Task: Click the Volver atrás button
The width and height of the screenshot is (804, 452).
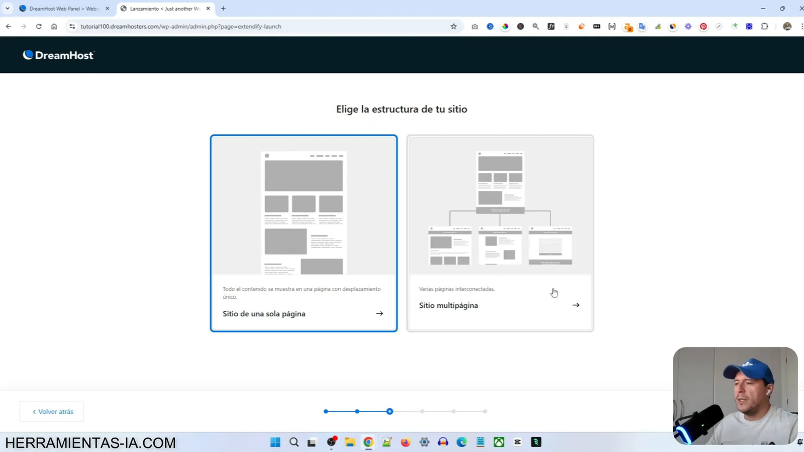Action: tap(51, 411)
